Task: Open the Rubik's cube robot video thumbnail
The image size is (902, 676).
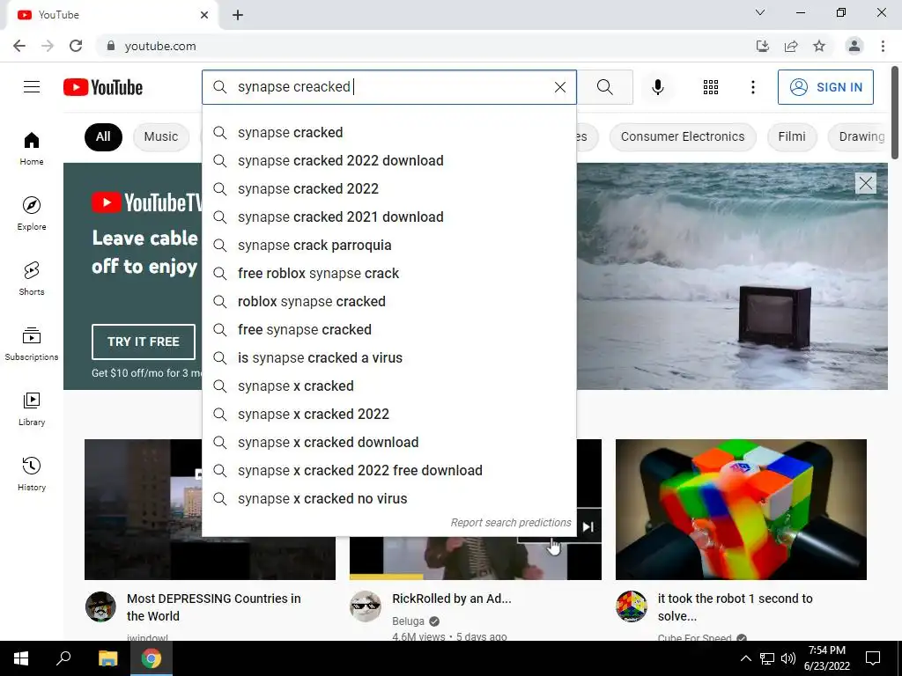Action: [x=741, y=510]
